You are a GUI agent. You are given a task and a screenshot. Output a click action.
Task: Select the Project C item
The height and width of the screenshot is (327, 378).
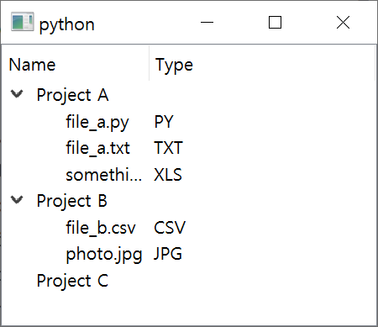point(72,281)
